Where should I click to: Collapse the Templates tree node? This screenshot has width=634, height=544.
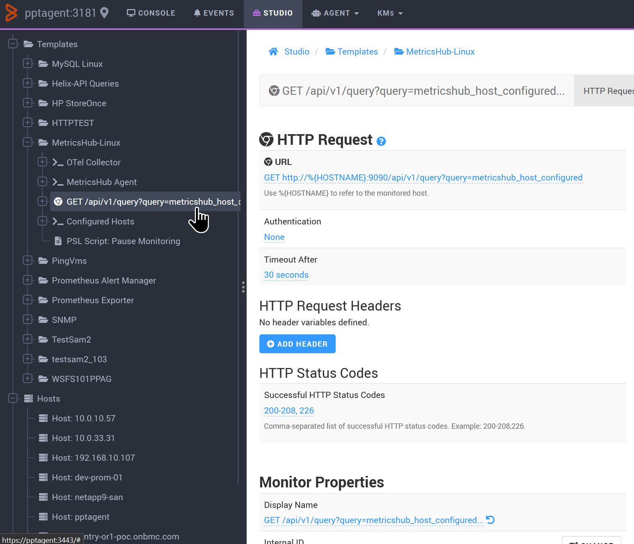[13, 44]
